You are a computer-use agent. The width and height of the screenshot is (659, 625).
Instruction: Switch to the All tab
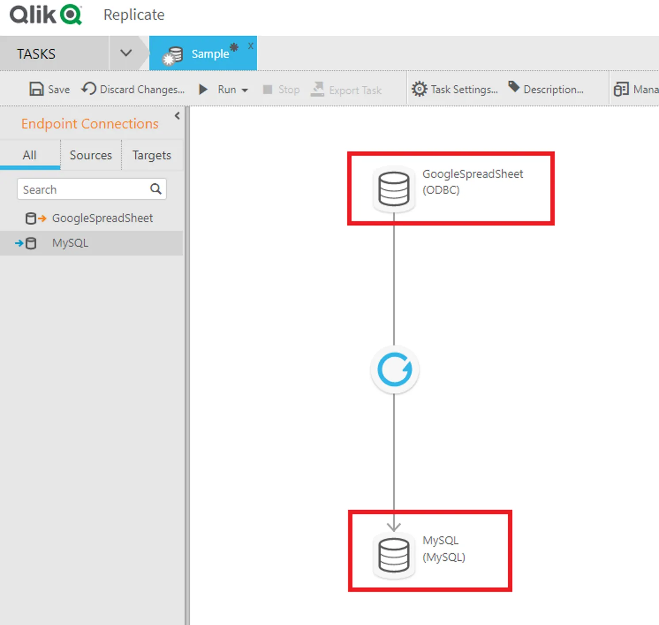pos(30,155)
